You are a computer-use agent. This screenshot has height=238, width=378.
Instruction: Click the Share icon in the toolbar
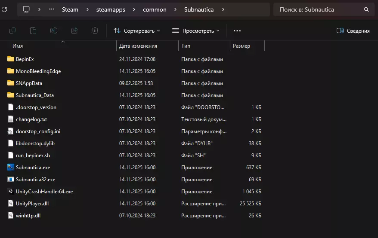(74, 31)
